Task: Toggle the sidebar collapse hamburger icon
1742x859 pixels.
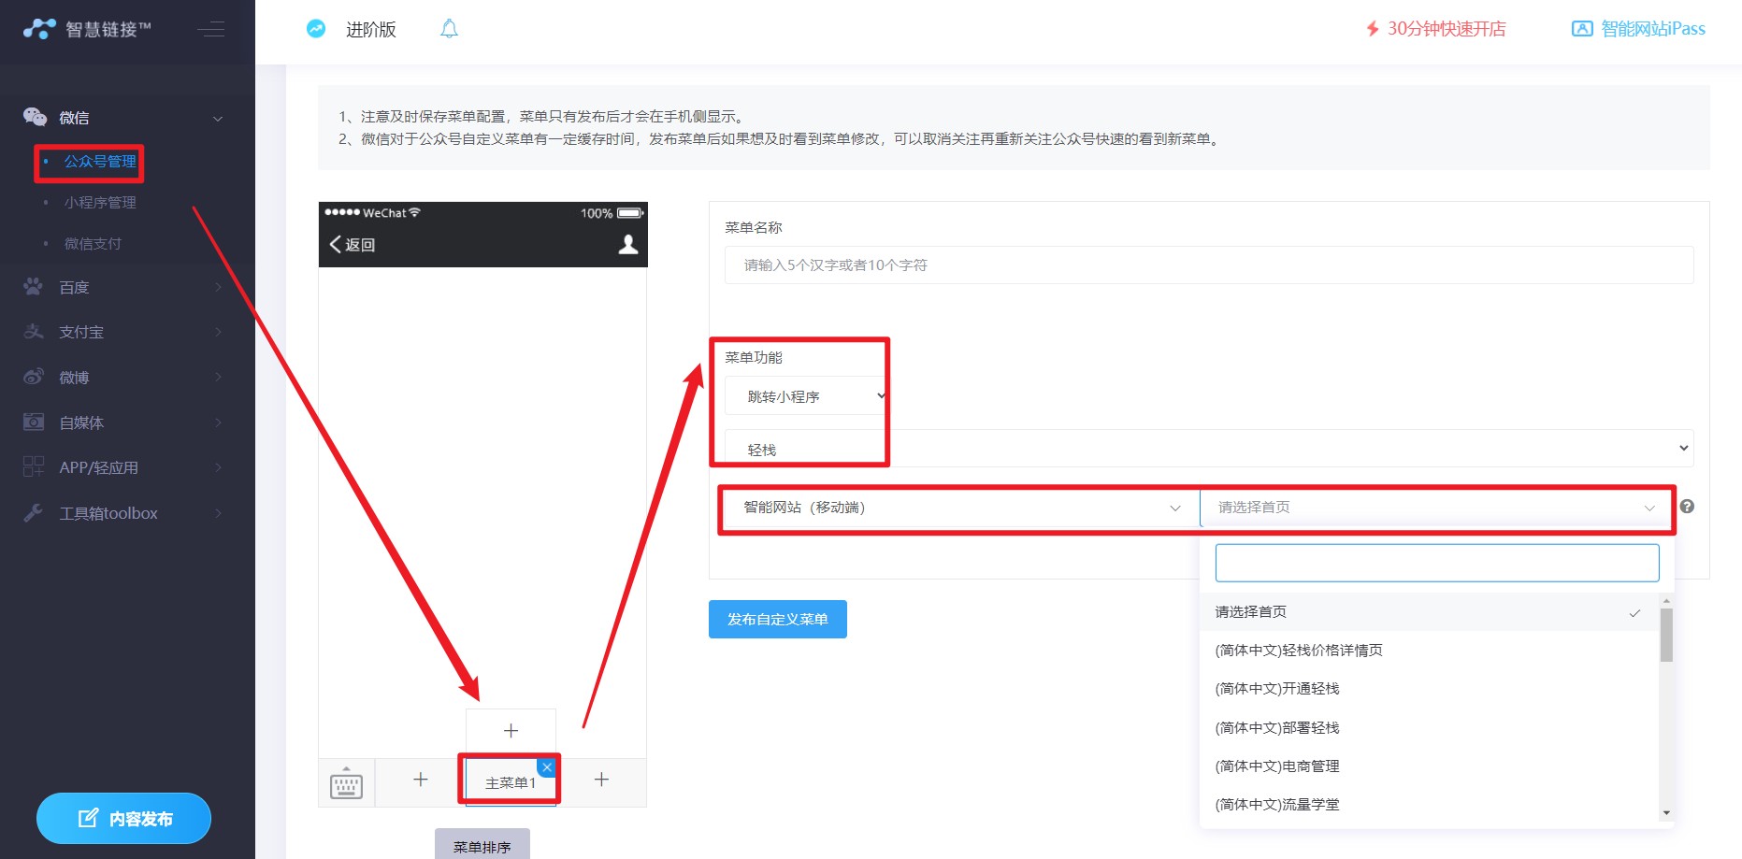Action: pos(211,29)
